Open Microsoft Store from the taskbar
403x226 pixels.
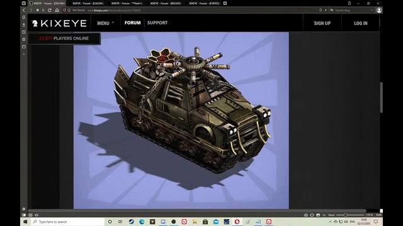click(205, 222)
